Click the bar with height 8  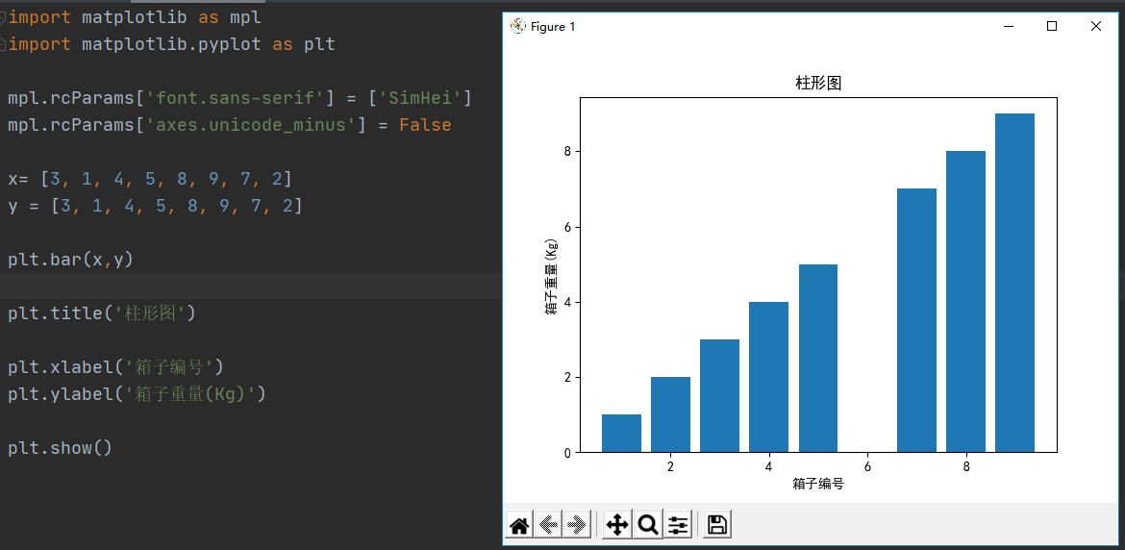(965, 302)
